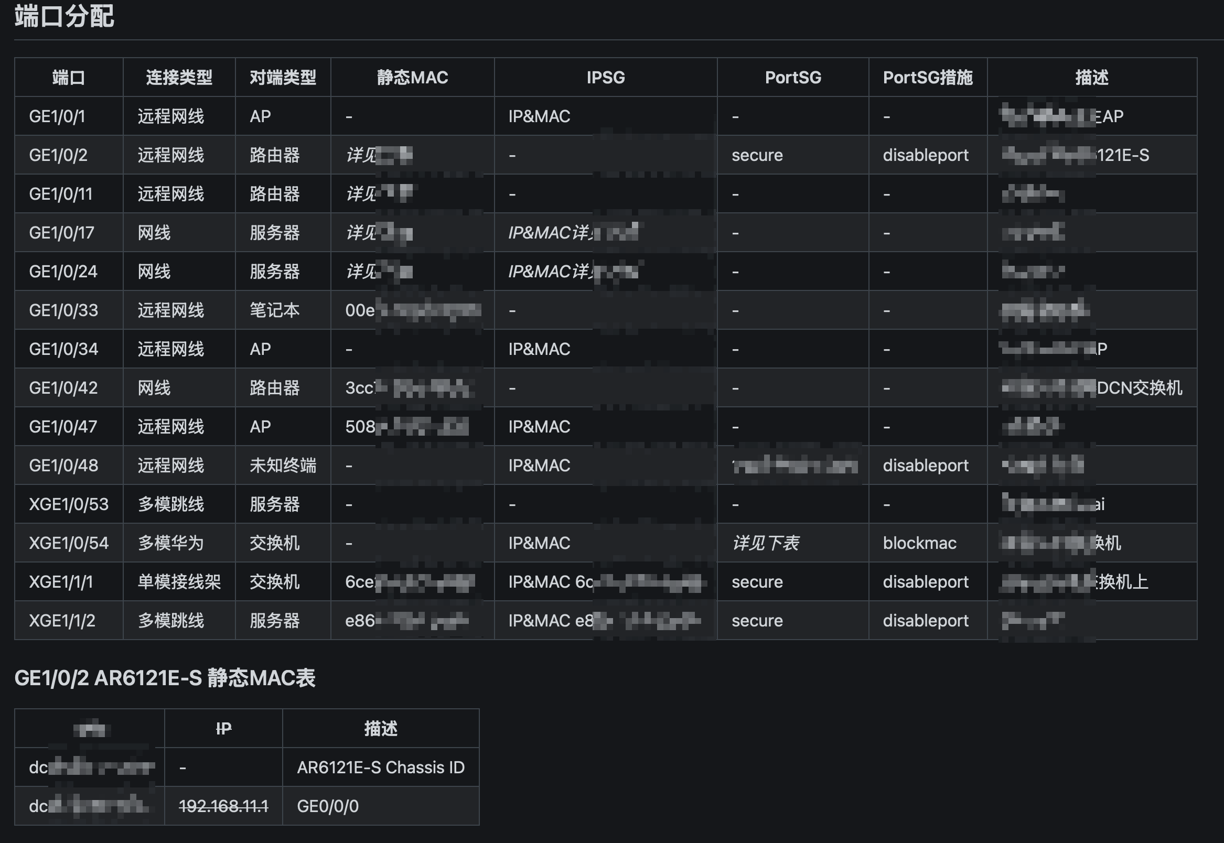
Task: Select IP&MAC in the GE1/0/34 row
Action: [x=539, y=349]
